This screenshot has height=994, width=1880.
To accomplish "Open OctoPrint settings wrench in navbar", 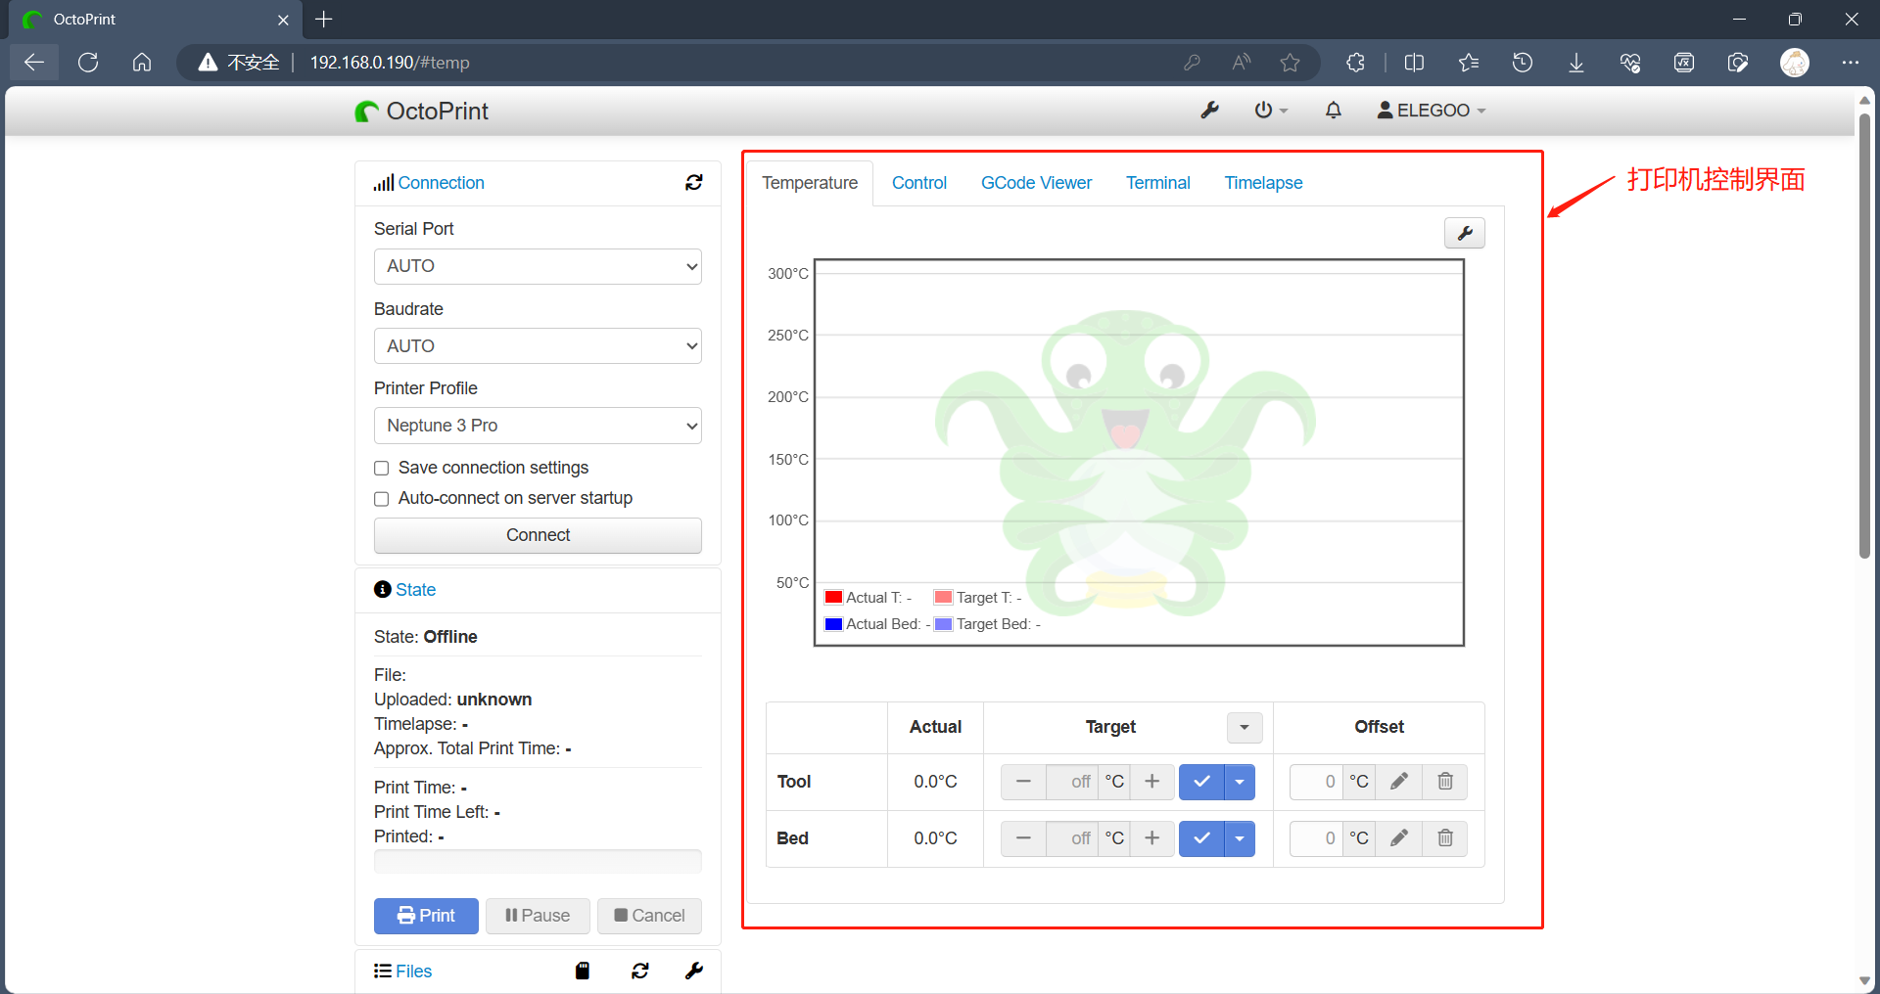I will point(1210,111).
